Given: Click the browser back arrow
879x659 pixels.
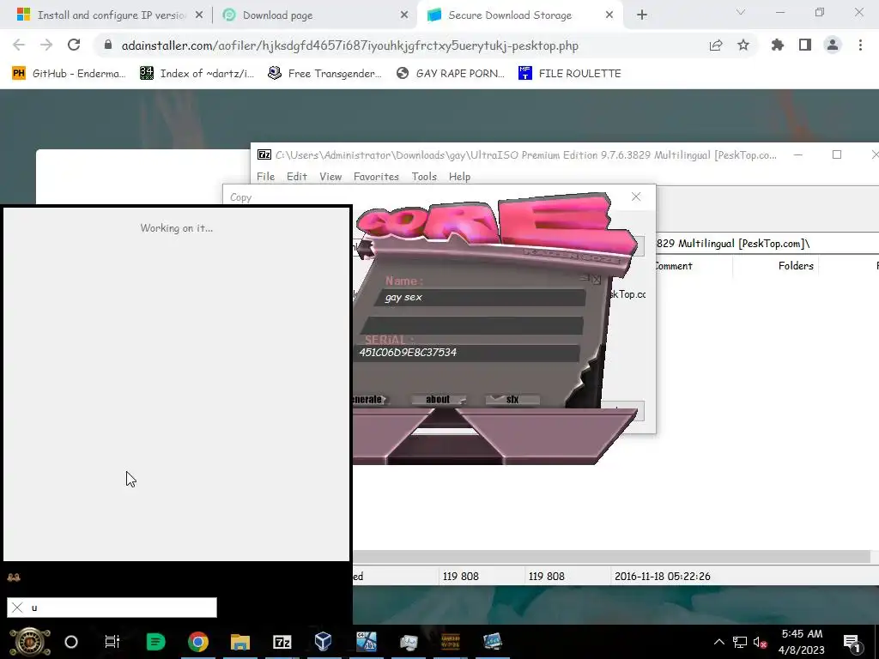Looking at the screenshot, I should click(x=19, y=45).
